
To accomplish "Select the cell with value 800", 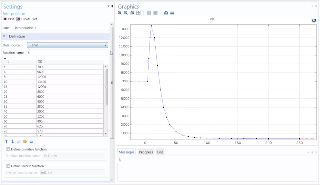I will 70,121.
